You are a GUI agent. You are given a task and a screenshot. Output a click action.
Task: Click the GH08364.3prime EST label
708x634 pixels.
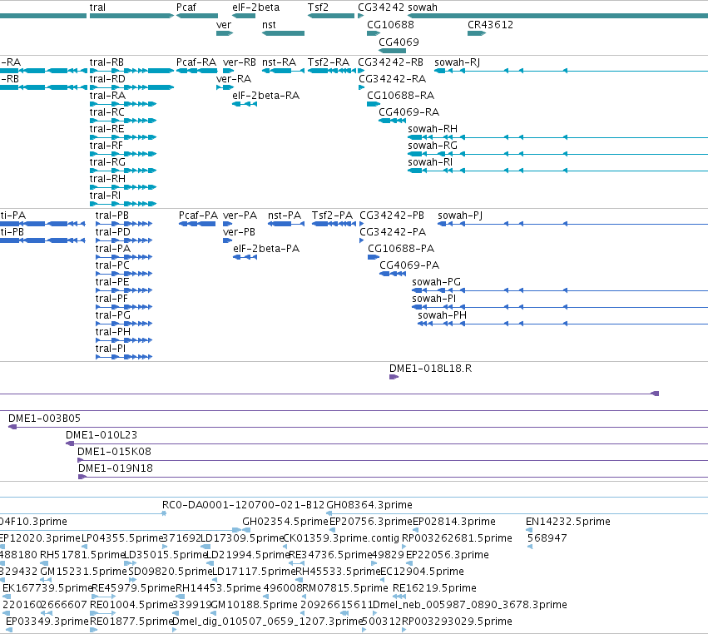pos(369,505)
